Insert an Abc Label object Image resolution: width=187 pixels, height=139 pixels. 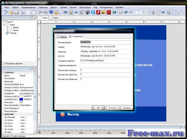(x=76, y=12)
